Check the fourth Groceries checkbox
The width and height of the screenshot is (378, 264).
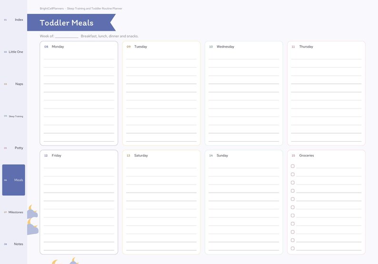(293, 191)
